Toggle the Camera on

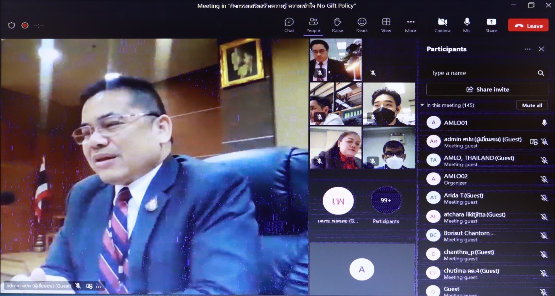442,25
